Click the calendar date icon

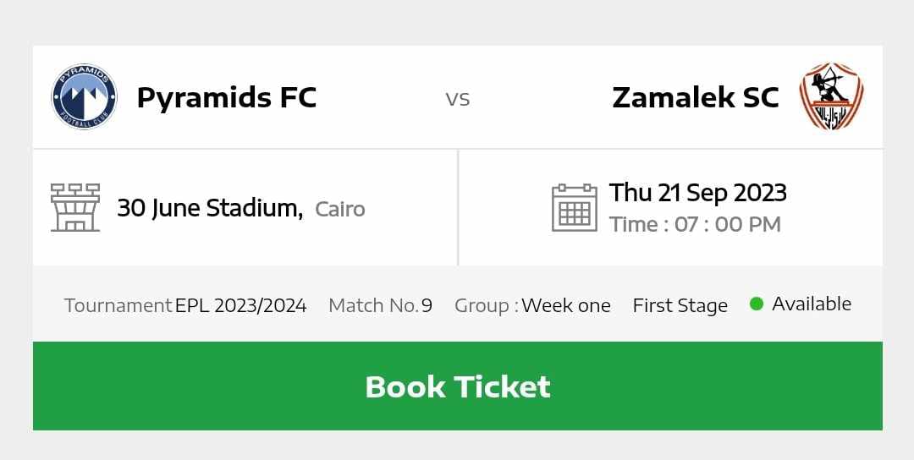coord(575,207)
